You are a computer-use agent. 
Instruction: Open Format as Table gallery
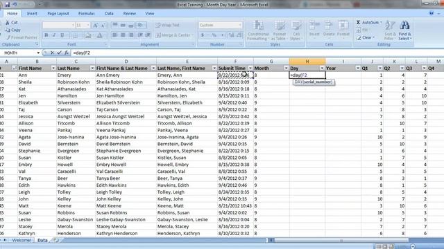279,30
